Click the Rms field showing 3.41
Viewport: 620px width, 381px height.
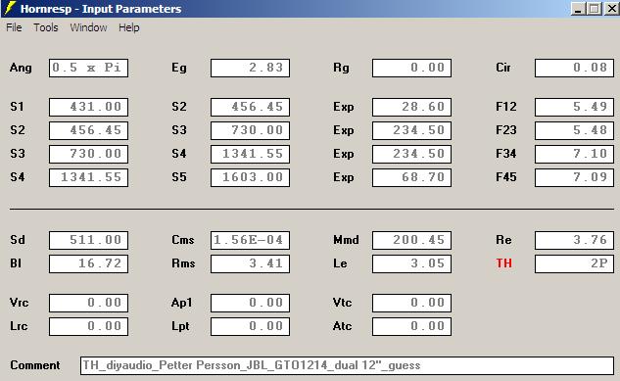click(x=250, y=263)
